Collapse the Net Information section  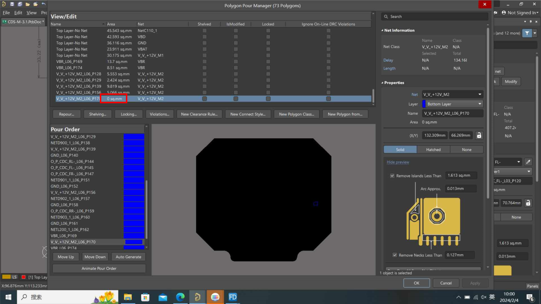click(382, 30)
